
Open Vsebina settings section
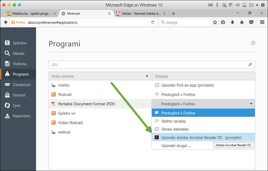pos(18,64)
